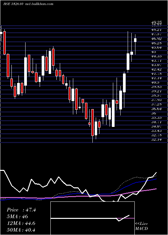Click the '5MA : 46' readout
Viewport: 168px width, 235px height.
point(17,217)
